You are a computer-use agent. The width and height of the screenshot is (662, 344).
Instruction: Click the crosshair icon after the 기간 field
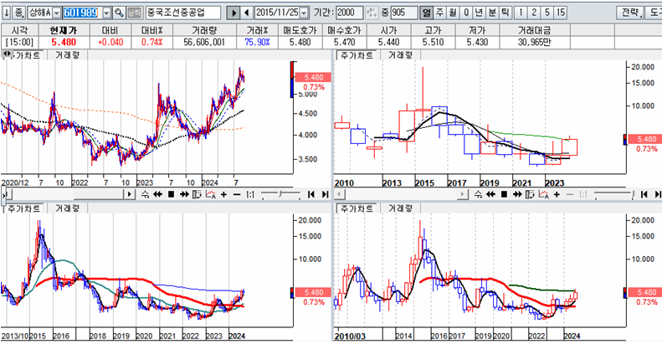(371, 13)
